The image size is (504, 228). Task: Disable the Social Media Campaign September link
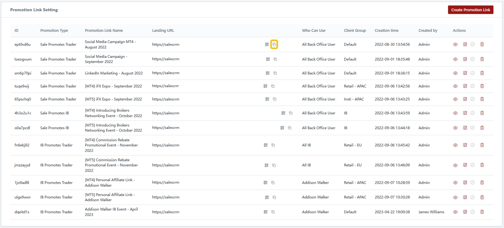pos(472,59)
